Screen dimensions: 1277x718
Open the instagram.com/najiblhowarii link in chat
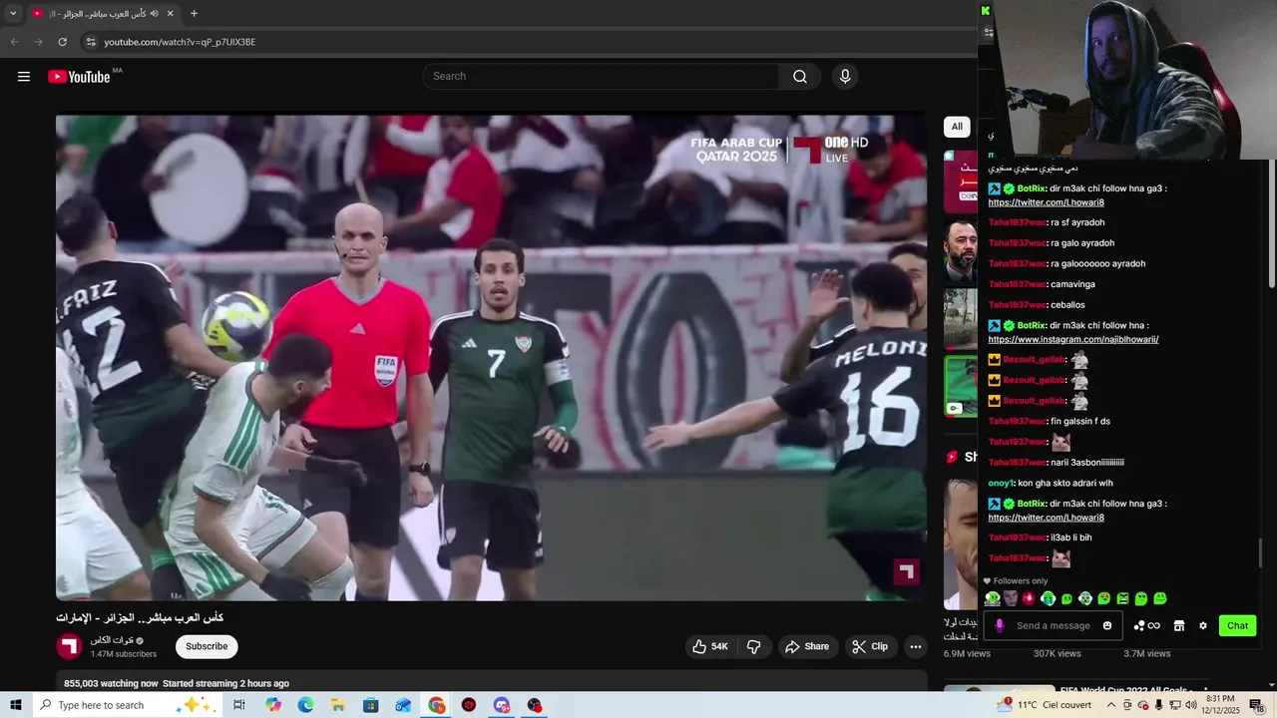pyautogui.click(x=1073, y=339)
